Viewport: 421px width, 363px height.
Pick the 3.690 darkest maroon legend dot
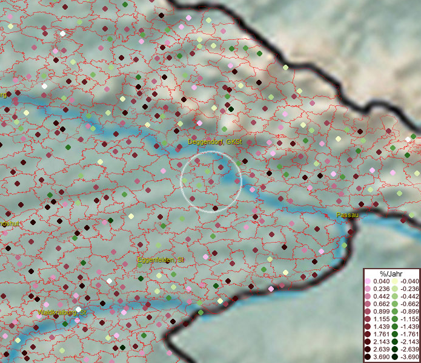click(x=368, y=357)
